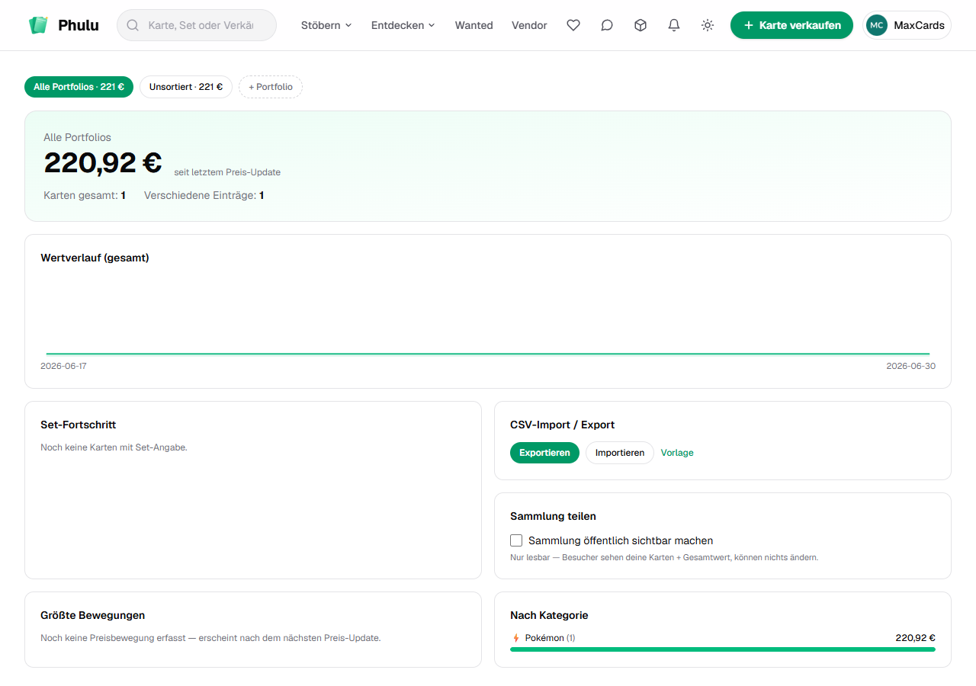Expand the Entdecken dropdown menu
This screenshot has width=976, height=686.
[x=403, y=25]
